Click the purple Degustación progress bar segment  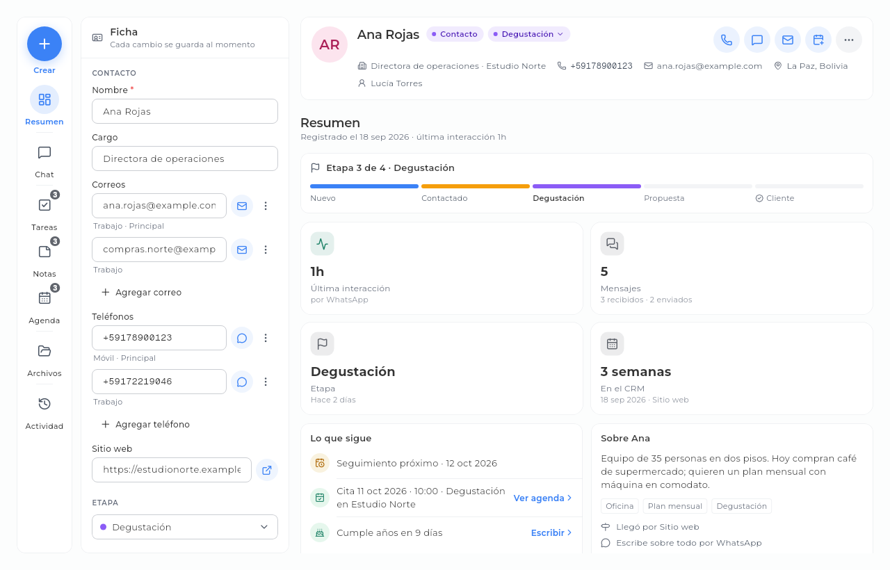click(587, 186)
